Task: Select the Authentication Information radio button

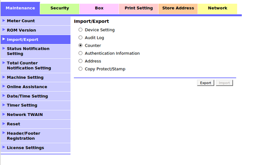Action: coord(81,53)
